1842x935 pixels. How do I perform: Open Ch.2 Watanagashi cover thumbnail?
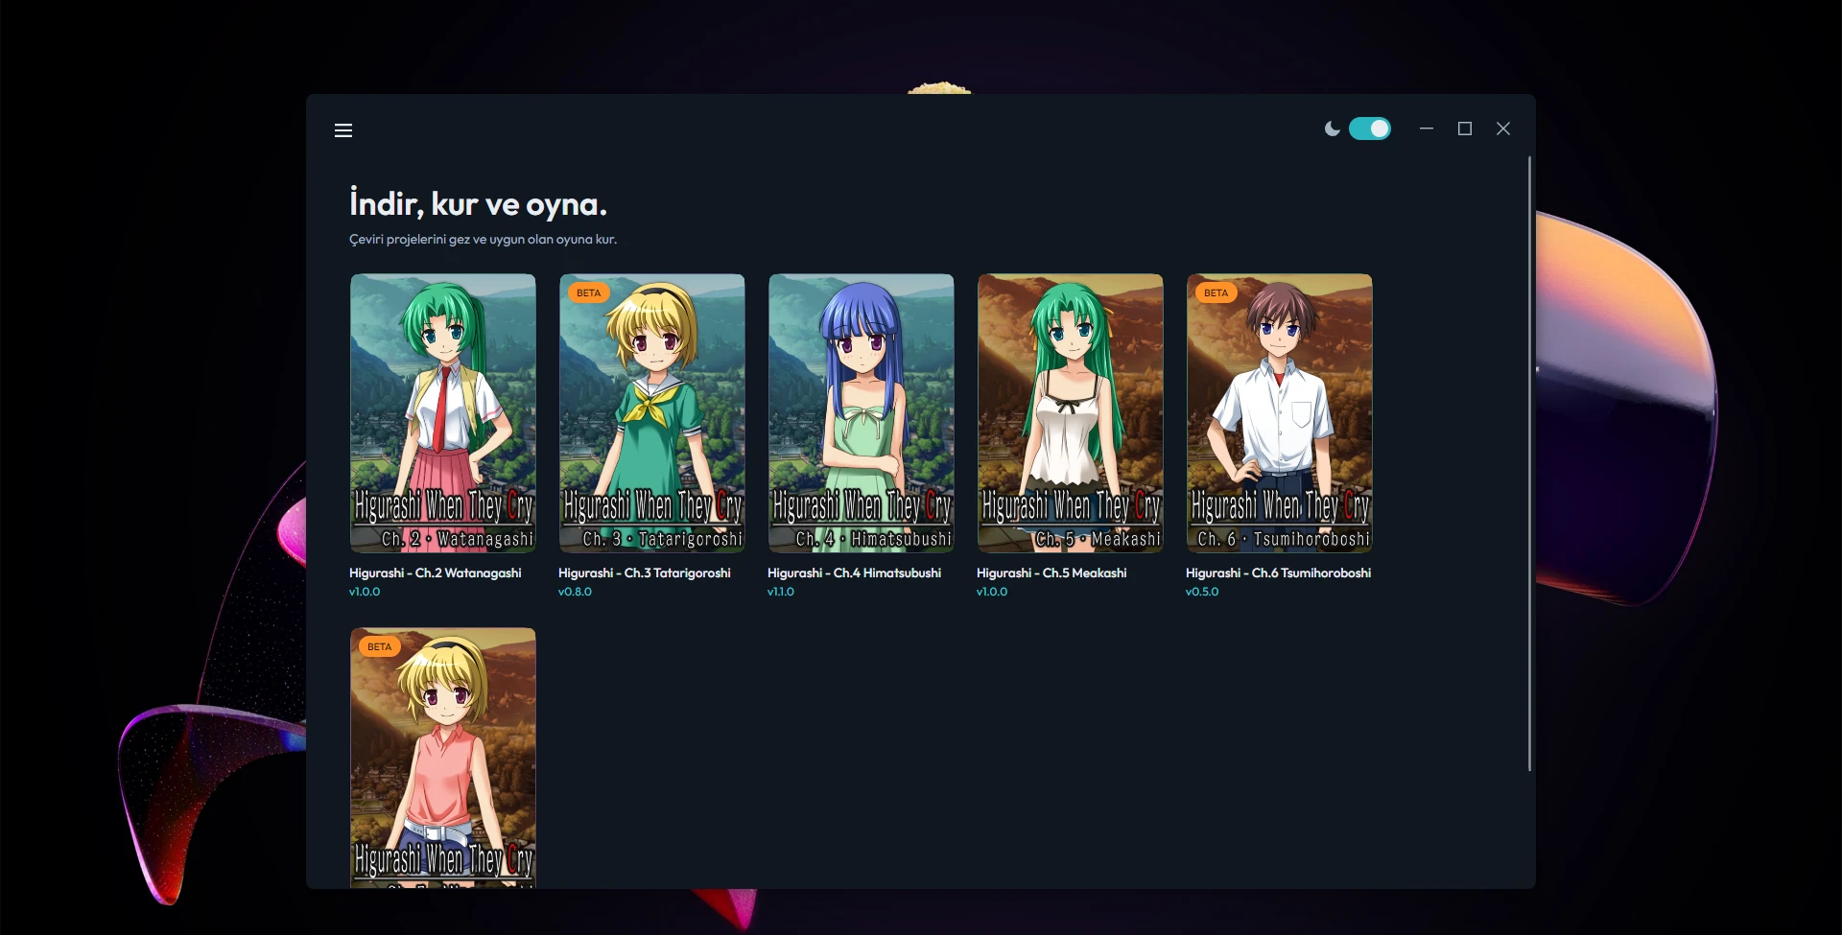(443, 413)
